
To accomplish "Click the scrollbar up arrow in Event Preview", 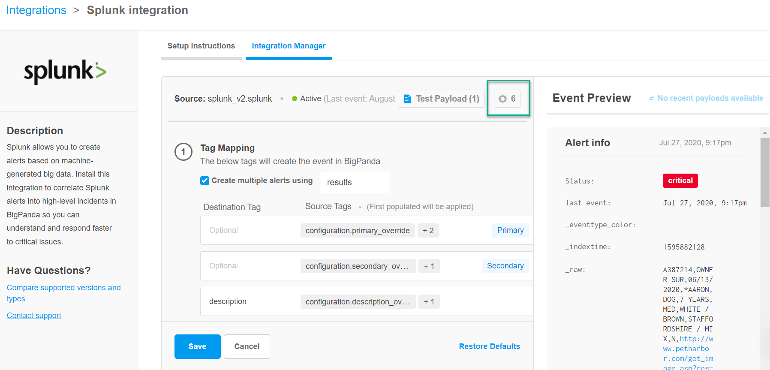I will pos(765,133).
